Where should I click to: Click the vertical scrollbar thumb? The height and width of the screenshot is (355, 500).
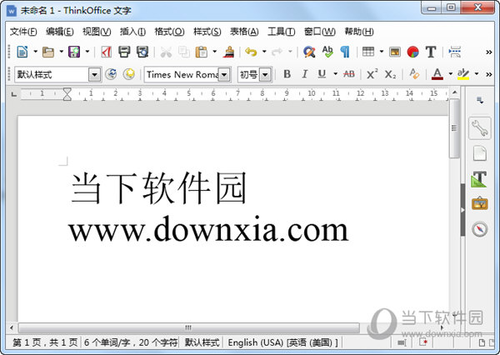tap(454, 128)
